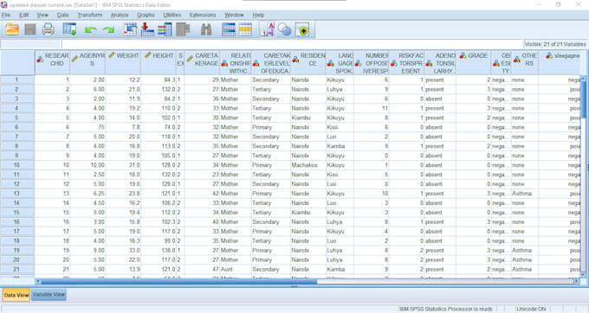The image size is (589, 313).
Task: Open Find with the binoculars icon
Action: coord(206,29)
